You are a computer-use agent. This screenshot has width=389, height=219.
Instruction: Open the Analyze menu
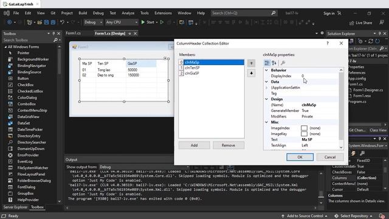tap(128, 13)
